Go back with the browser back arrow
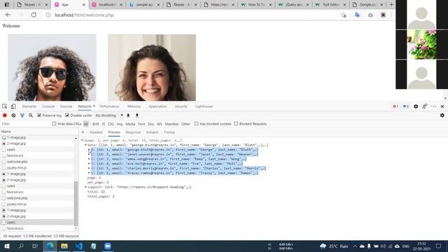Screen dimensions: 448x252 click(8, 15)
